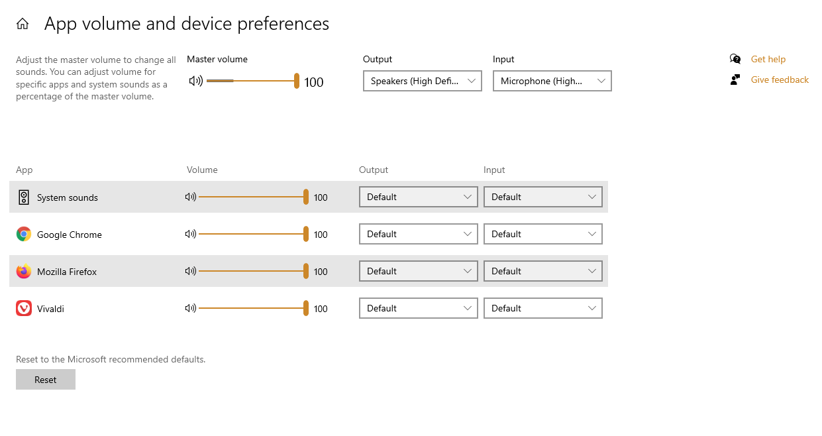The width and height of the screenshot is (822, 436).
Task: Mute Mozilla Firefox via its speaker icon
Action: pyautogui.click(x=191, y=271)
